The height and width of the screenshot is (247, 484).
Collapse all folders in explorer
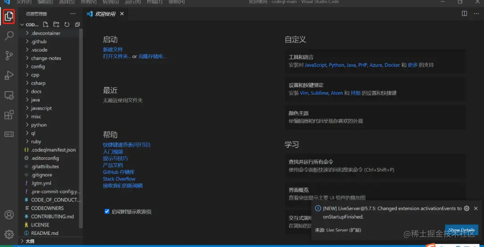[x=77, y=25]
